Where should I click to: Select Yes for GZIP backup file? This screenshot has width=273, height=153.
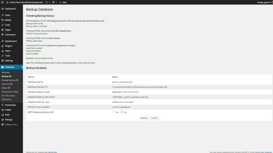coord(114,112)
